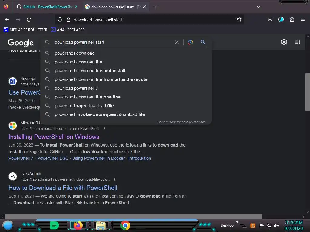Click the horizontal page scrollbar
Viewport: 310px width, 232px height.
(x=133, y=216)
